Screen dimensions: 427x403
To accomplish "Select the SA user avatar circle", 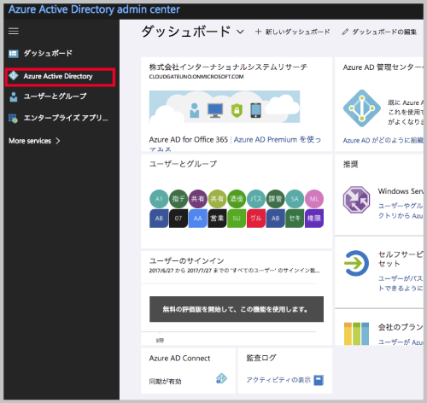I will tap(295, 199).
